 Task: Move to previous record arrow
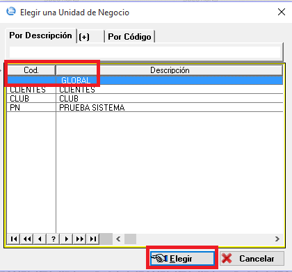tap(40, 239)
